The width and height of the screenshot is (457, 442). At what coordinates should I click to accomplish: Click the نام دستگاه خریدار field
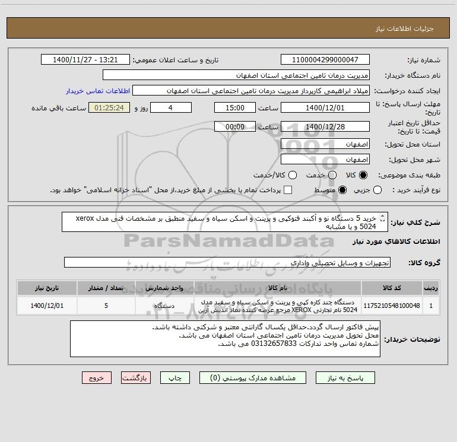coord(236,75)
